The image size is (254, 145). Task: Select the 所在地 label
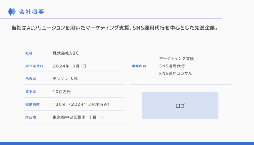tap(30, 117)
